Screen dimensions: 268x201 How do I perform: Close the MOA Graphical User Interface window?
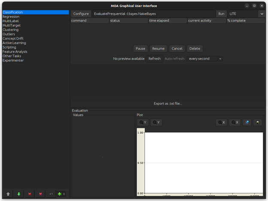pyautogui.click(x=262, y=6)
